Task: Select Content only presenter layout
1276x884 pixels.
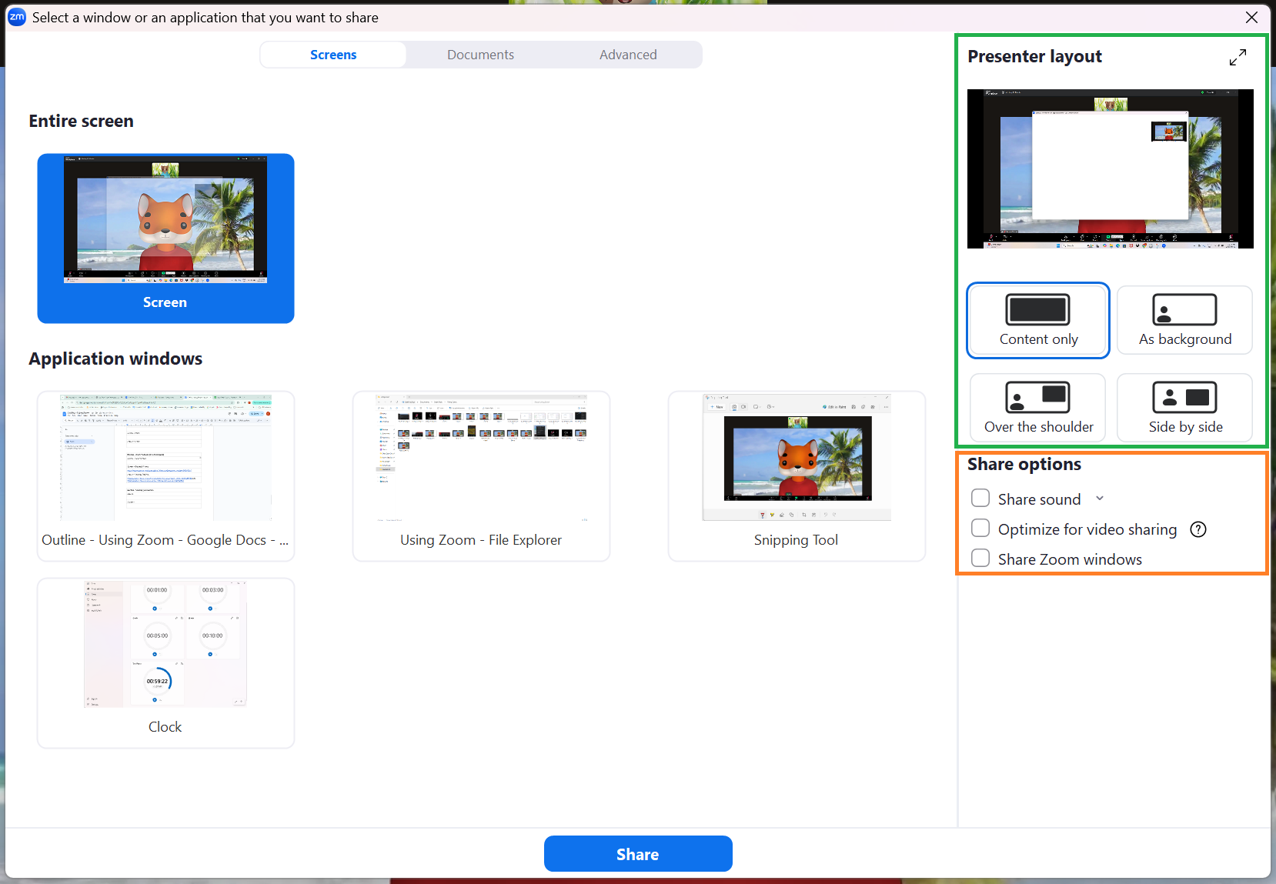Action: (1038, 320)
